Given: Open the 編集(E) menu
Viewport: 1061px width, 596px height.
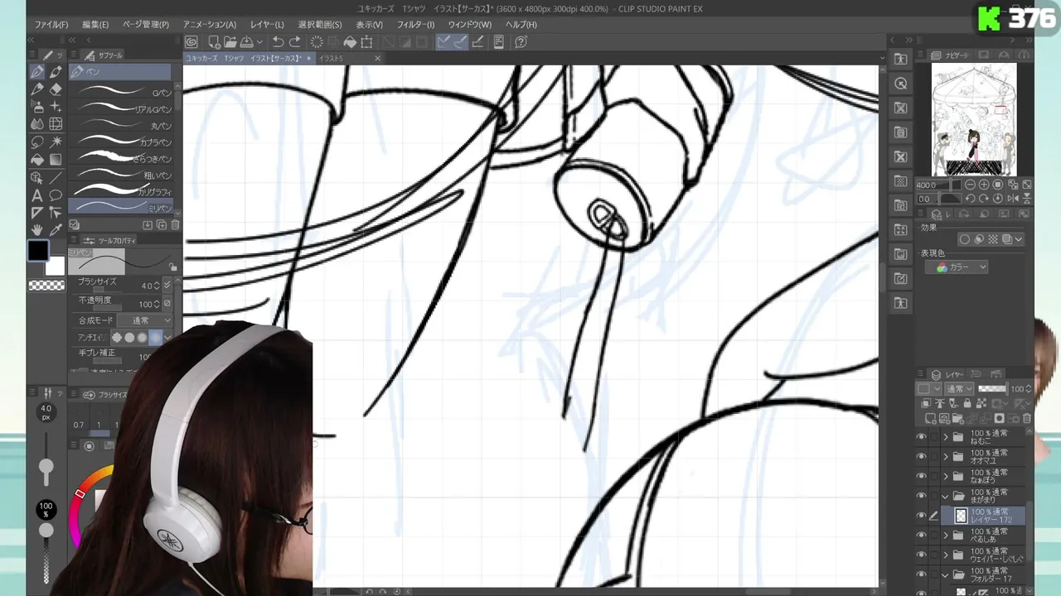Looking at the screenshot, I should tap(95, 25).
